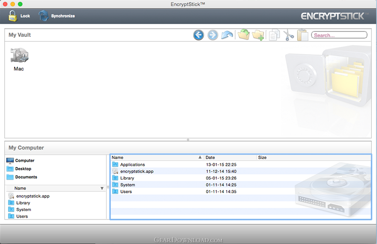Select the System row in file list
377x244 pixels.
240,185
